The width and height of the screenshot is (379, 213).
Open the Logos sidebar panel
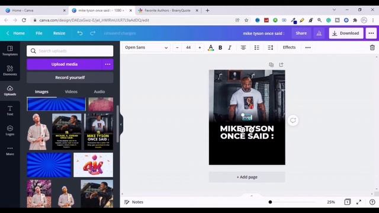point(10,130)
